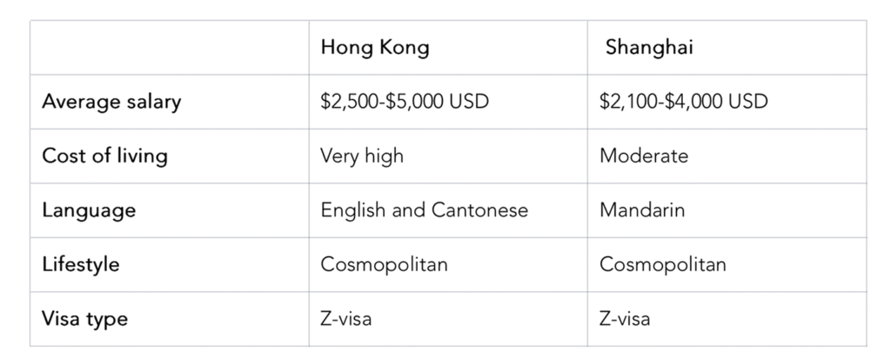
Task: Click Hong Kong's Cosmopolitan lifestyle cell
Action: 384,264
